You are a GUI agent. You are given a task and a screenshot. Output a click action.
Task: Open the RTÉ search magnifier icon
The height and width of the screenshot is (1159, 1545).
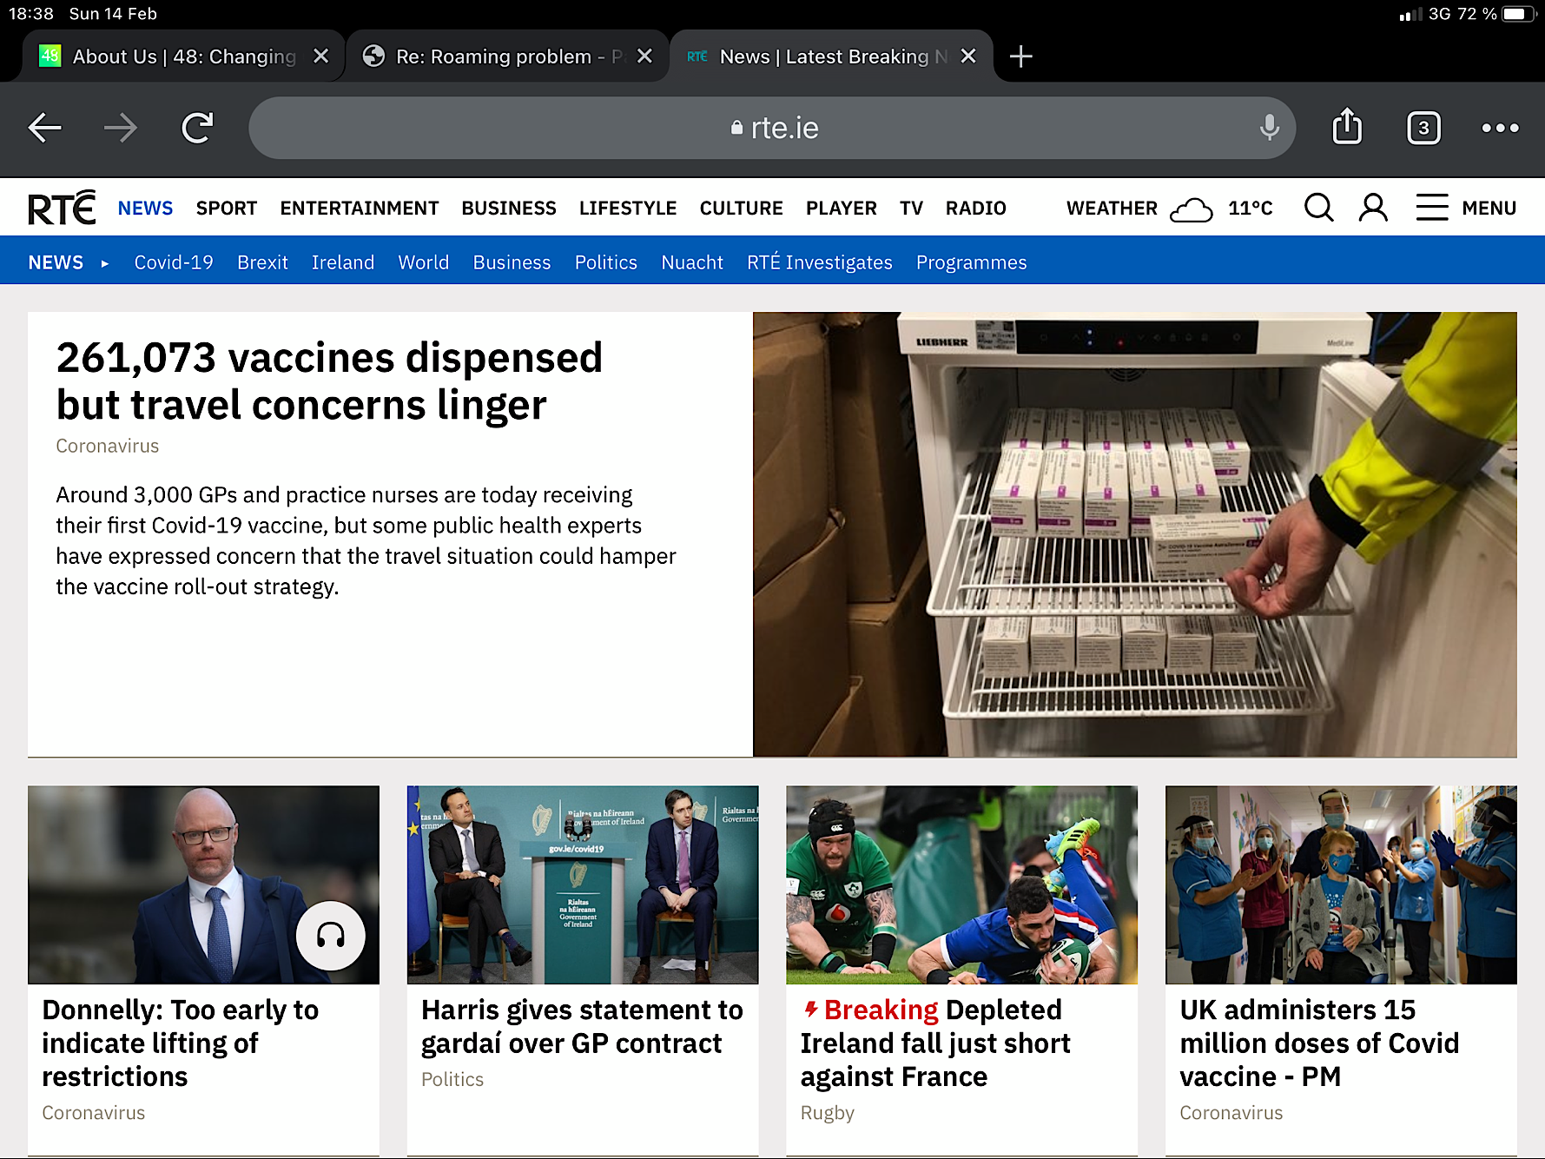[x=1318, y=208]
